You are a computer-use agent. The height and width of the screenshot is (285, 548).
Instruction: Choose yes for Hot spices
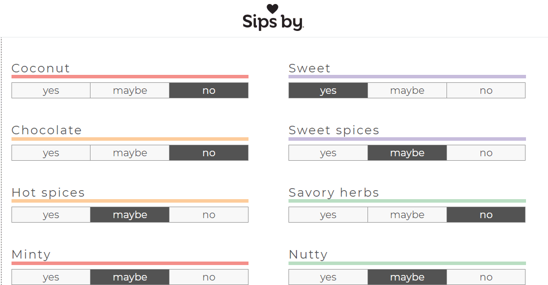pyautogui.click(x=51, y=215)
